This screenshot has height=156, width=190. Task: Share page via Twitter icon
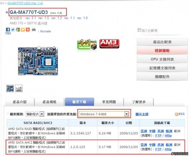pyautogui.click(x=13, y=30)
